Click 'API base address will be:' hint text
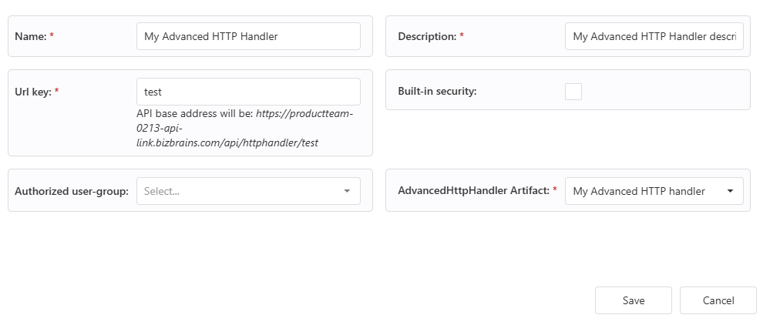The image size is (770, 325). coord(194,115)
